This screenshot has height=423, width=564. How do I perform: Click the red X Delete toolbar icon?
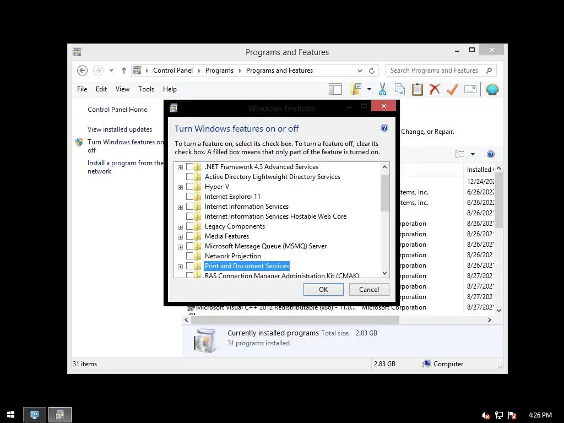[435, 89]
